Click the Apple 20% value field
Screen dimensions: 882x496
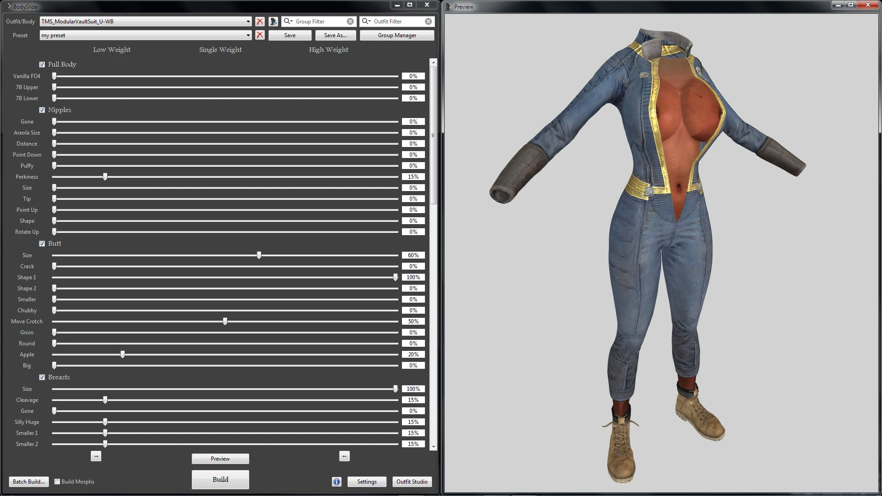click(413, 355)
